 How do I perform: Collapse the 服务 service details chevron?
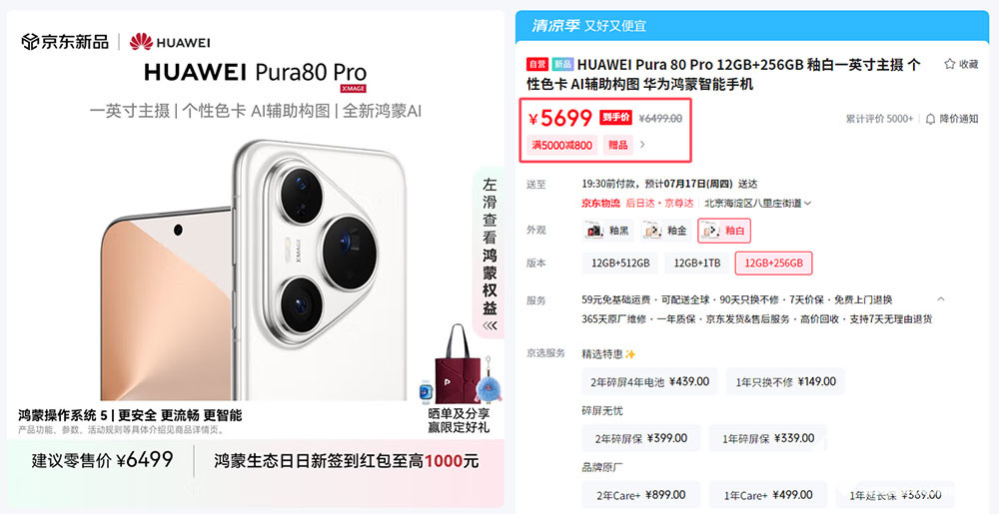tap(941, 299)
